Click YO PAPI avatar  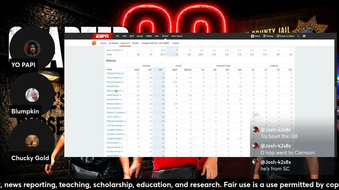point(32,49)
